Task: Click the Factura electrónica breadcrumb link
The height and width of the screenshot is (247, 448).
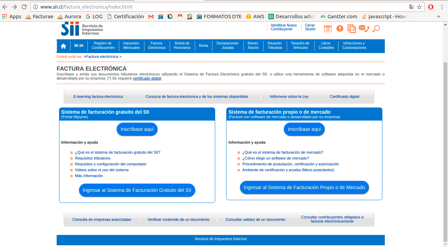Action: (x=102, y=56)
